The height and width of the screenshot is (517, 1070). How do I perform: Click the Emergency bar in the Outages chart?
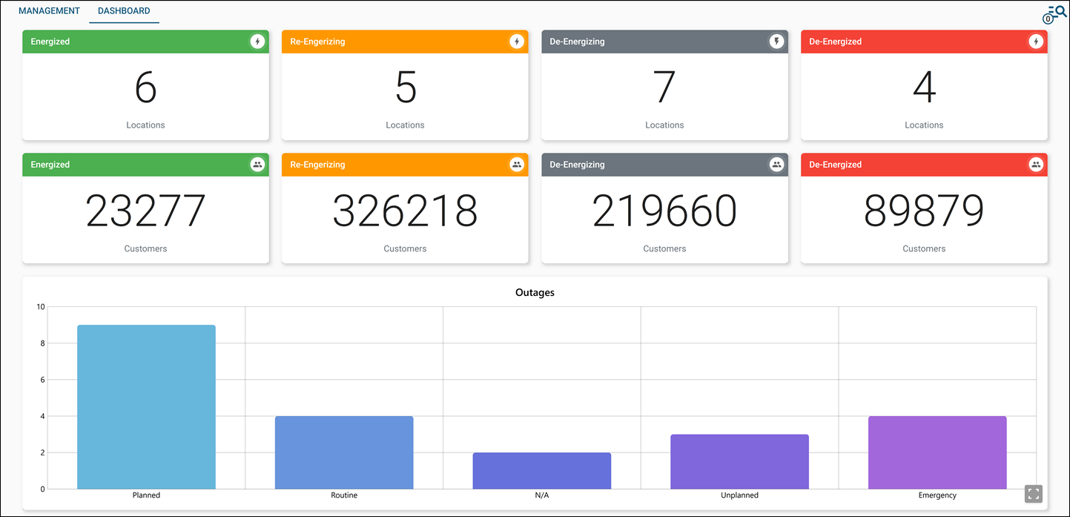(x=937, y=452)
